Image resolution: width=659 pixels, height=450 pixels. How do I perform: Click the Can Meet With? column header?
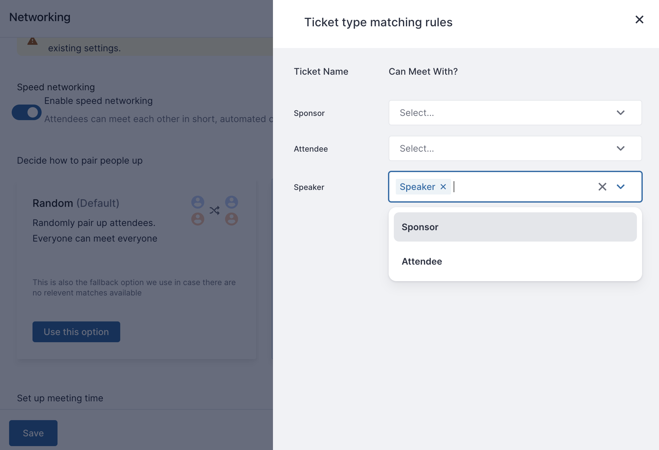click(423, 71)
